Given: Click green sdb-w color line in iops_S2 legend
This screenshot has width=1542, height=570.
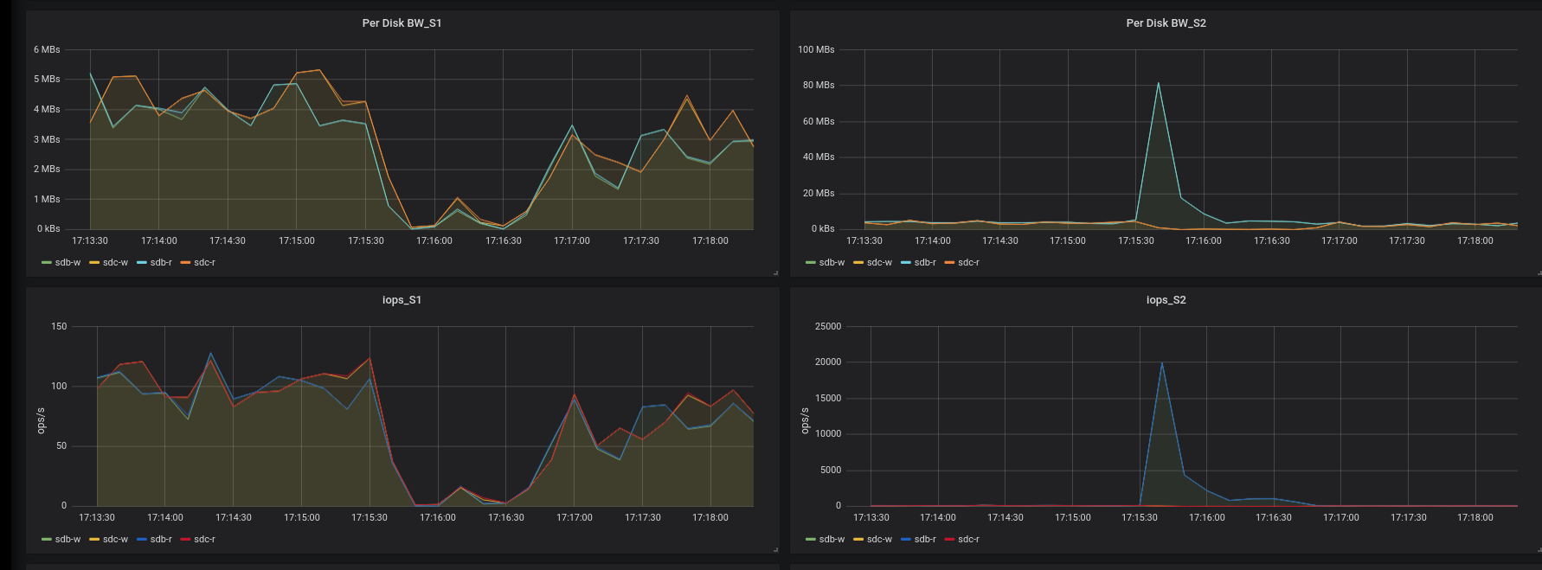Looking at the screenshot, I should (811, 540).
